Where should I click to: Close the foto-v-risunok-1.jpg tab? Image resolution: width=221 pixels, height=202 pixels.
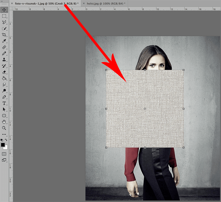[12, 3]
